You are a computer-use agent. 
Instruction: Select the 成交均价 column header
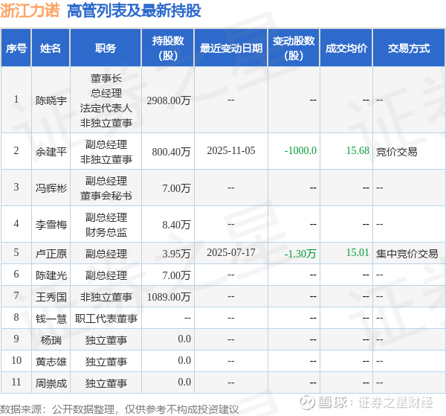click(346, 48)
